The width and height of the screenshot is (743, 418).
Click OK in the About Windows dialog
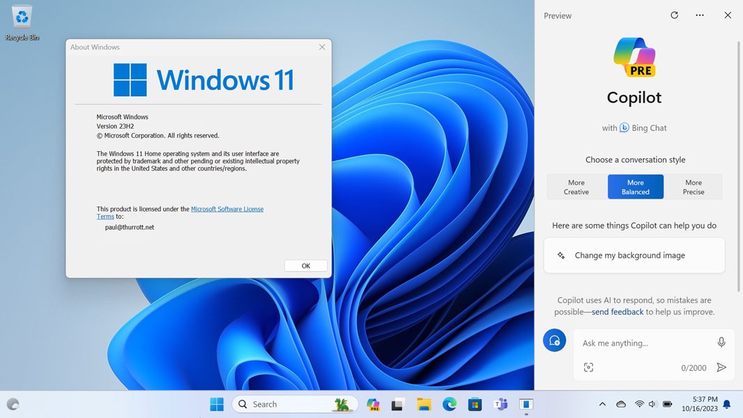coord(305,265)
